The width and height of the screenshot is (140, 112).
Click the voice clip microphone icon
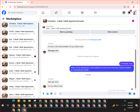(43, 94)
